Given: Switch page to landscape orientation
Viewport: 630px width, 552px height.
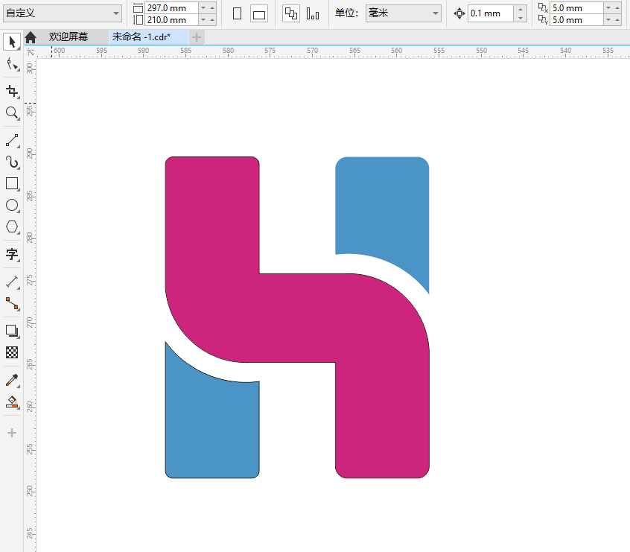Looking at the screenshot, I should 259,14.
